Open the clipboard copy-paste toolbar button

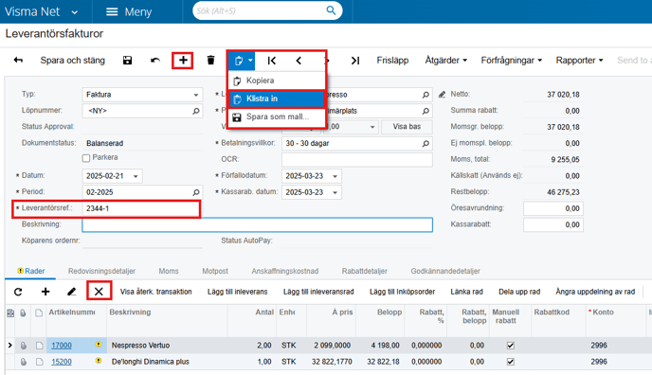(x=242, y=61)
